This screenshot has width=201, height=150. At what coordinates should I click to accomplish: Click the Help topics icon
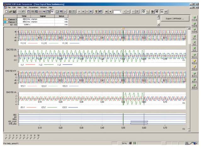96,12
